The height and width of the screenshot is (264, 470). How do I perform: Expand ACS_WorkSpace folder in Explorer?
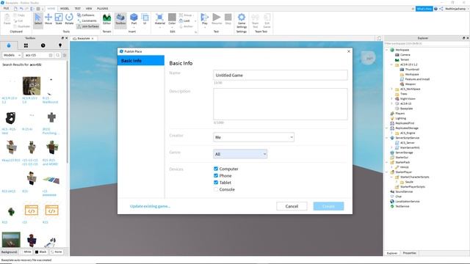[391, 89]
